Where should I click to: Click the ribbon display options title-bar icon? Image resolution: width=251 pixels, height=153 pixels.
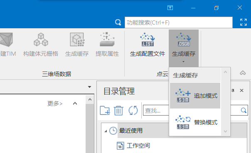click(x=170, y=7)
